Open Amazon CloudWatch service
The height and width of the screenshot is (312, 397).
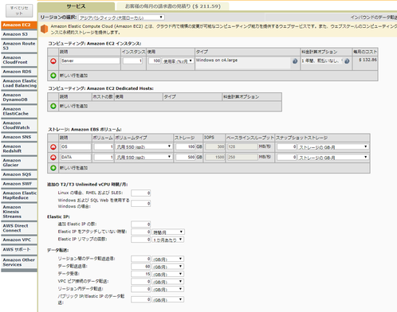(x=19, y=126)
